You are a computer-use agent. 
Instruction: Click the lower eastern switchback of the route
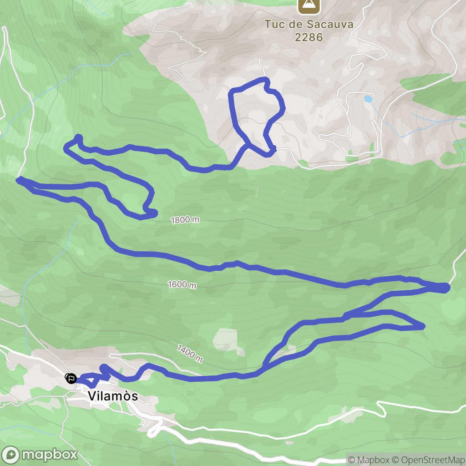(419, 326)
